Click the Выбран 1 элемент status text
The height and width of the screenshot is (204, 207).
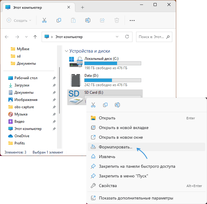tap(48, 152)
